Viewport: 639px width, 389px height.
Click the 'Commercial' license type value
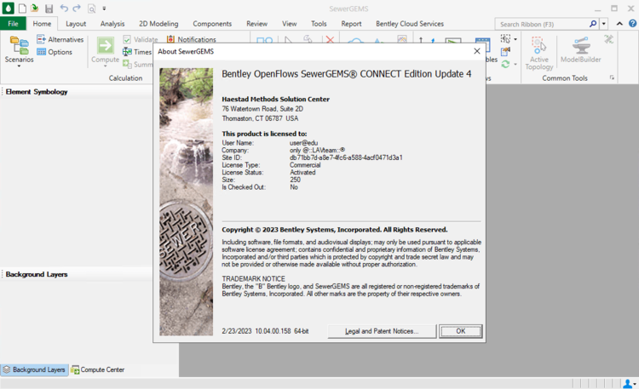[x=305, y=165]
